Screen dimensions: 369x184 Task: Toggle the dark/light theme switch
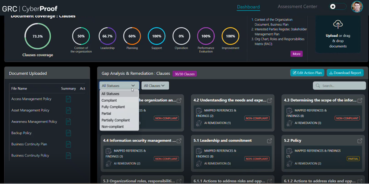pos(338,7)
